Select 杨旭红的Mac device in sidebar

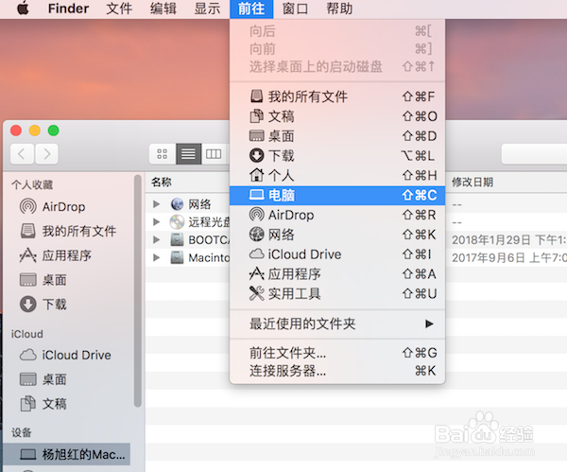tap(66, 454)
